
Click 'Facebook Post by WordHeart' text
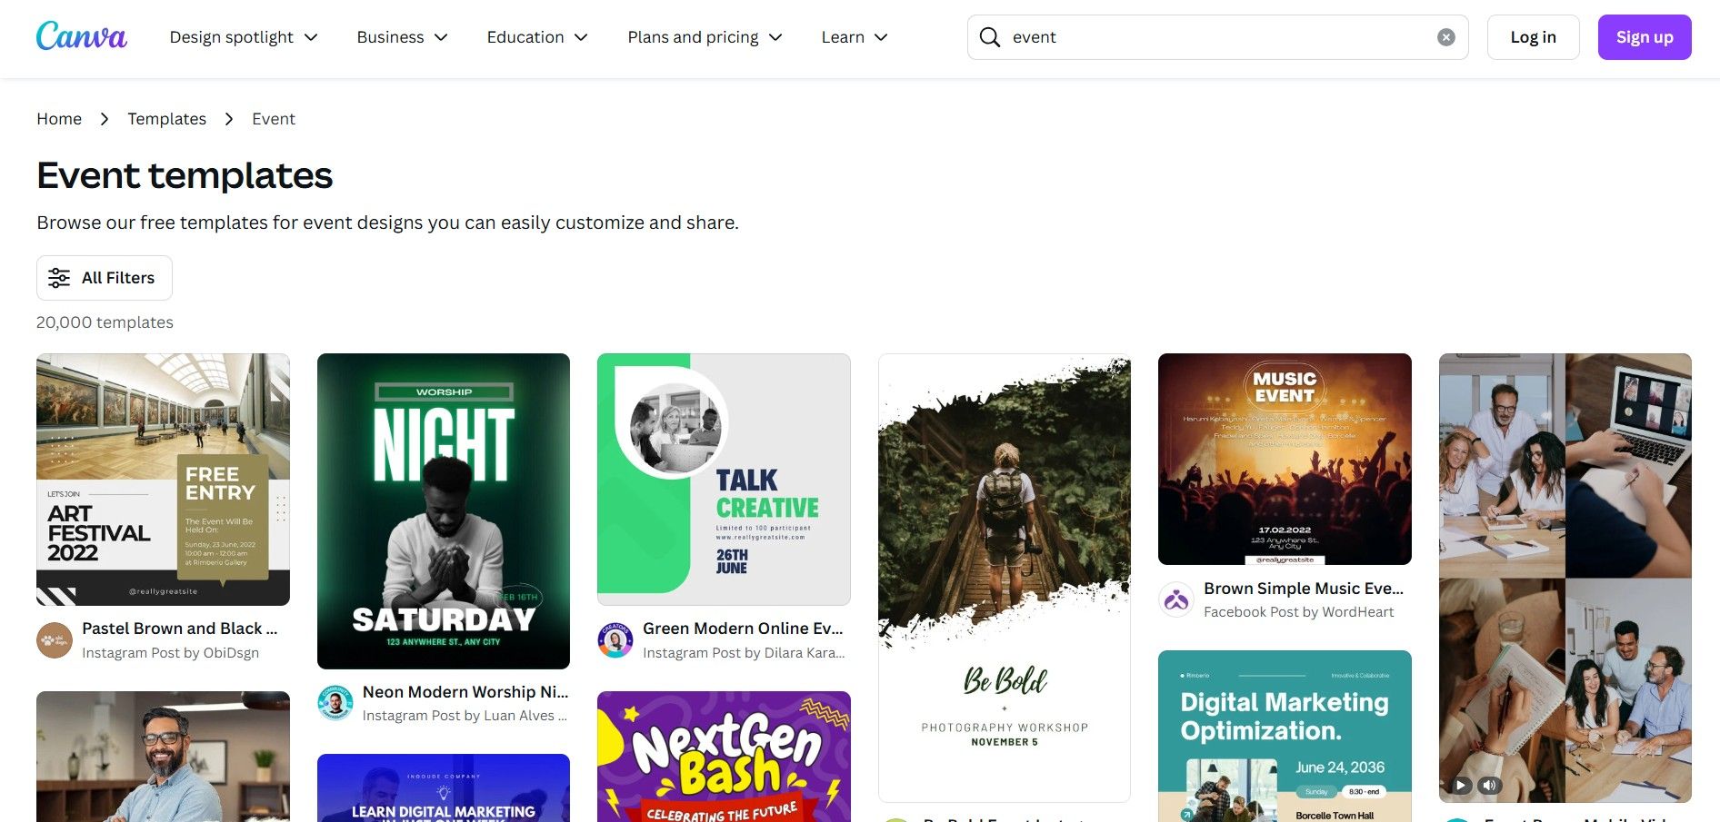(x=1299, y=612)
